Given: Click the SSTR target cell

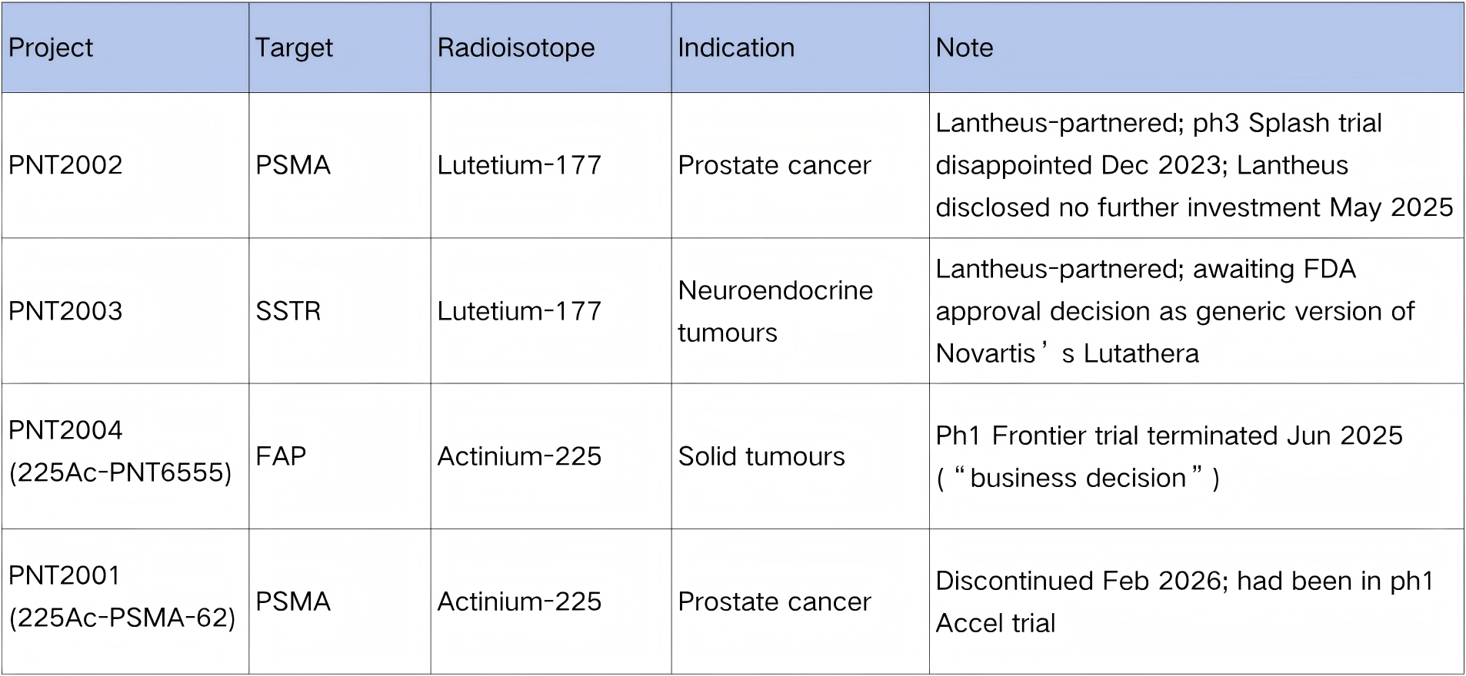Looking at the screenshot, I should pos(288,311).
